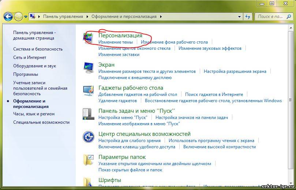Open Панель задач и меню "Пуск" heading

click(136, 111)
